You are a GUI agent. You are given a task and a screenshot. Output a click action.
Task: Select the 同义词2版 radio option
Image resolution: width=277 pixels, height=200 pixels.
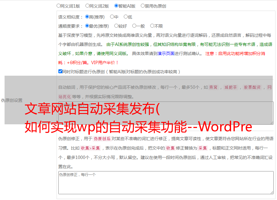tap(87, 5)
